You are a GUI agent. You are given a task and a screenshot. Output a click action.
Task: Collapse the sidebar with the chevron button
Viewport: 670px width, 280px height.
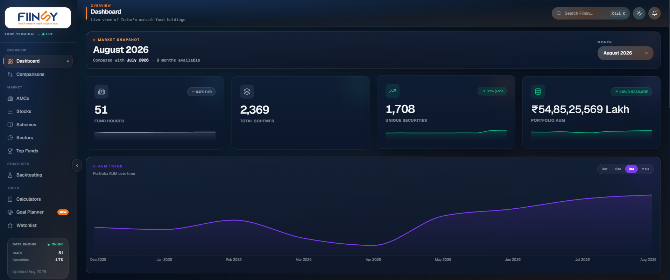click(x=77, y=165)
